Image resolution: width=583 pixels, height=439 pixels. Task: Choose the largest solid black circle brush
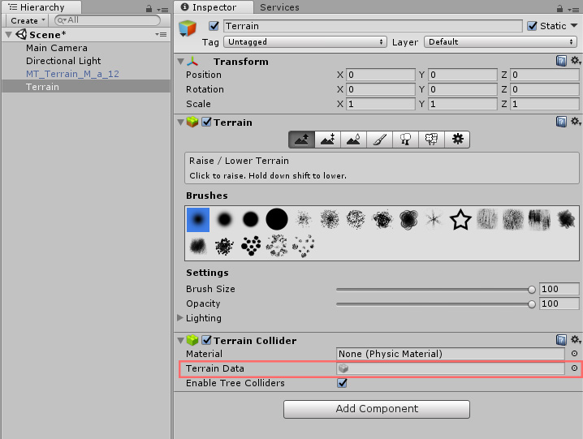pos(277,219)
